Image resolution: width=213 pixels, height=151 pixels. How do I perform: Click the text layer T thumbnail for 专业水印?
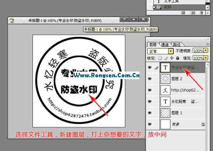click(165, 68)
